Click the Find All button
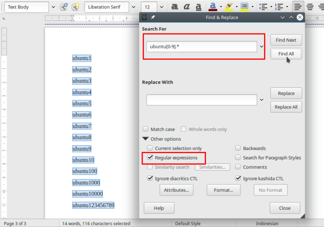This screenshot has width=324, height=227. pyautogui.click(x=286, y=54)
